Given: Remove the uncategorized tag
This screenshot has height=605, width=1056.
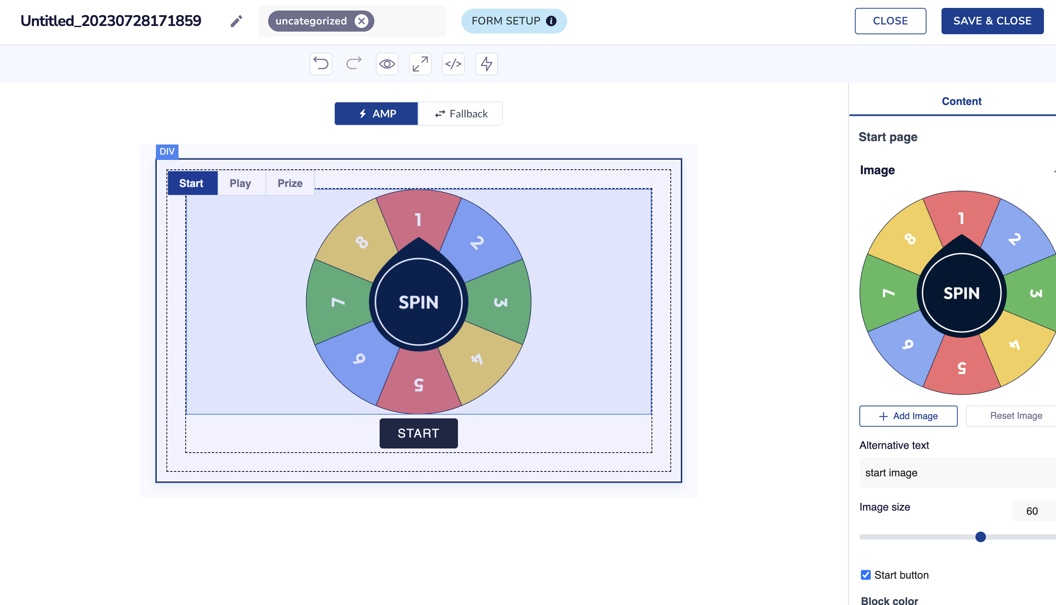Looking at the screenshot, I should pos(361,21).
